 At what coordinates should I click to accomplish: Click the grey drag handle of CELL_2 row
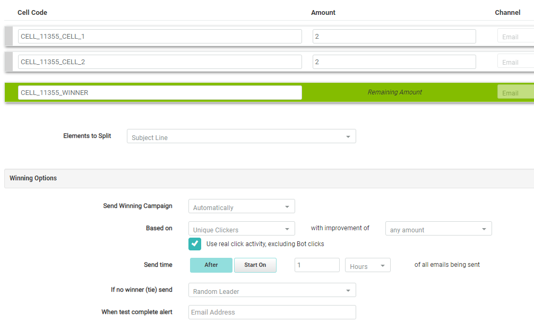click(8, 62)
